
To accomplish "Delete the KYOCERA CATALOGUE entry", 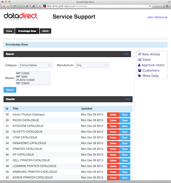I will (x=113, y=126).
